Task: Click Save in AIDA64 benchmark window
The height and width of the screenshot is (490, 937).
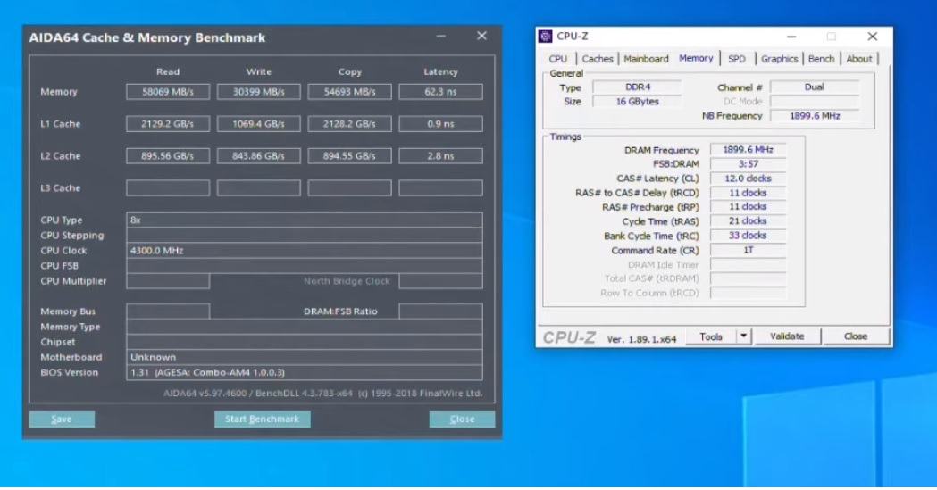Action: [62, 419]
